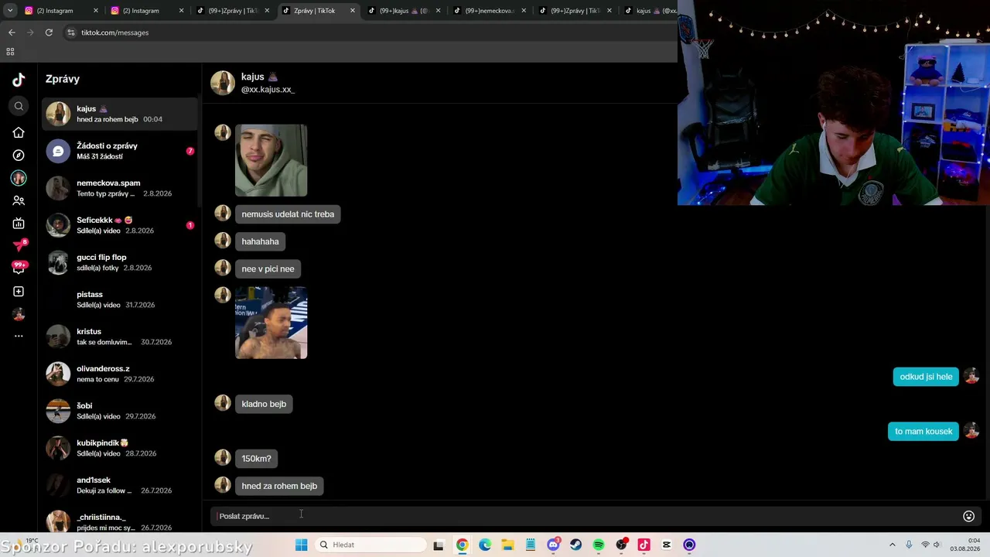Open the Explore compass icon
The image size is (990, 557).
(x=19, y=155)
